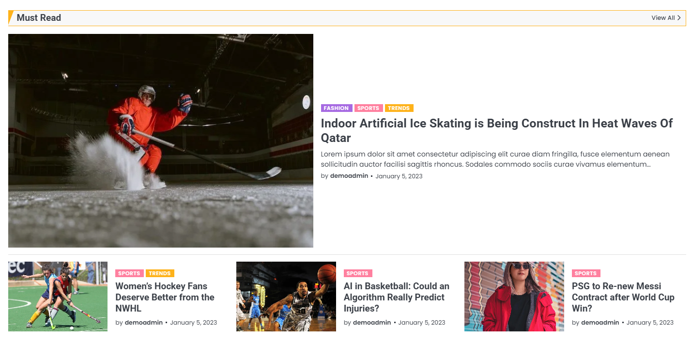
Task: Open Women's Hockey Fans Deserve Better headline
Action: (165, 297)
